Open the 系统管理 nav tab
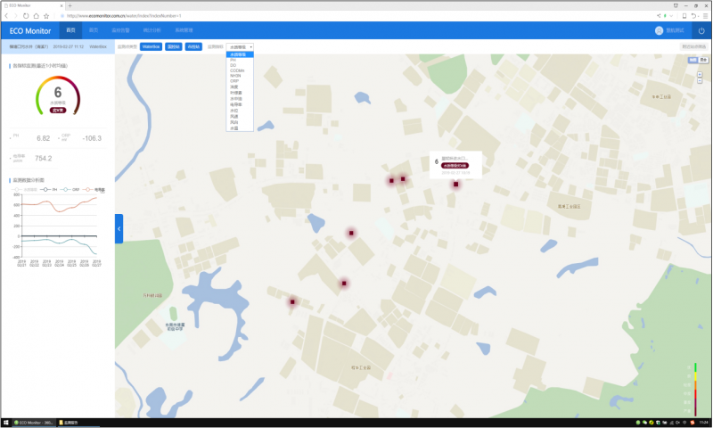The height and width of the screenshot is (428, 713). (x=184, y=30)
